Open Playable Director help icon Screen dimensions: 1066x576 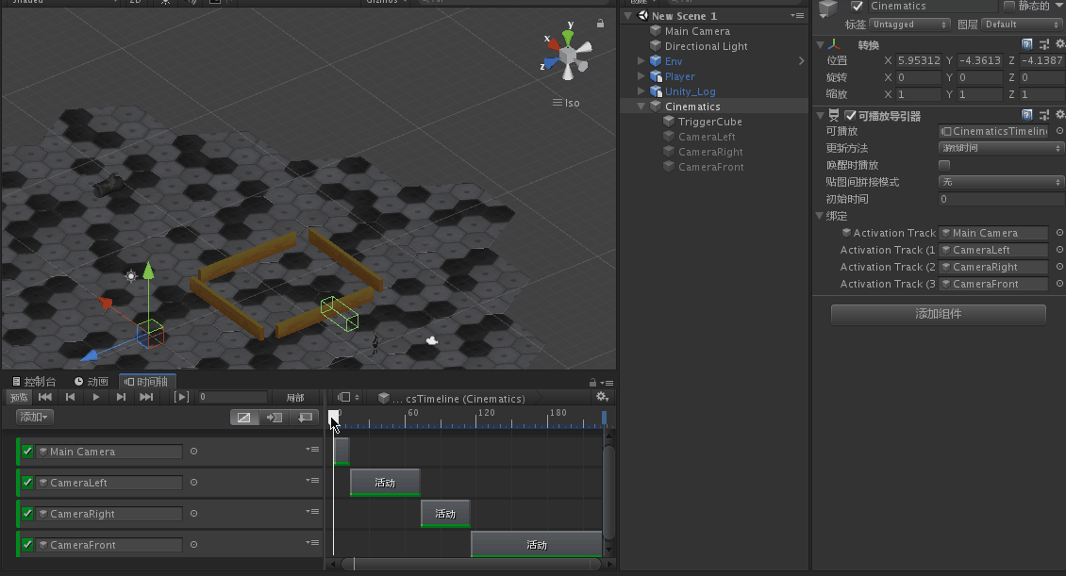(x=1027, y=115)
